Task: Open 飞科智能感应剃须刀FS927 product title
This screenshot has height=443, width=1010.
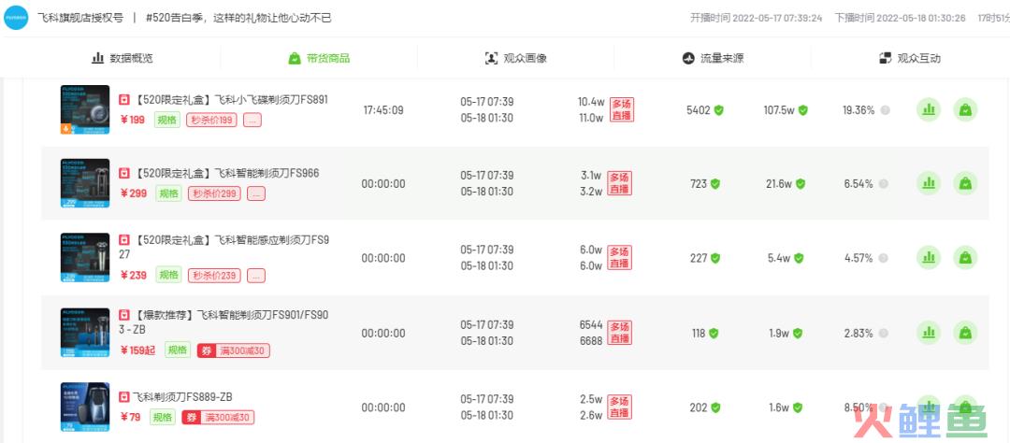Action: (x=225, y=248)
